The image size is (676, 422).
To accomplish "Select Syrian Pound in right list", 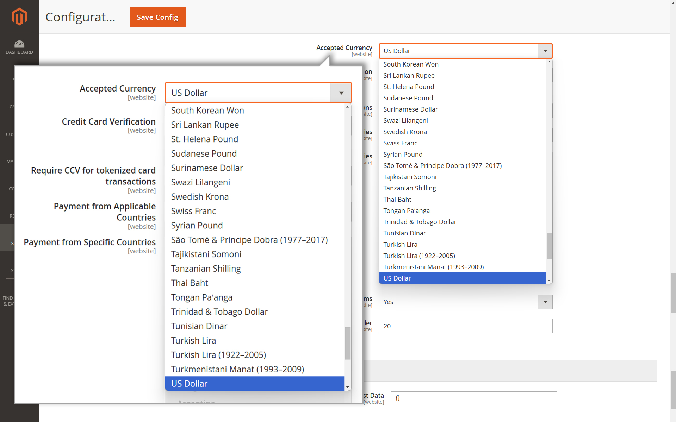I will coord(463,154).
